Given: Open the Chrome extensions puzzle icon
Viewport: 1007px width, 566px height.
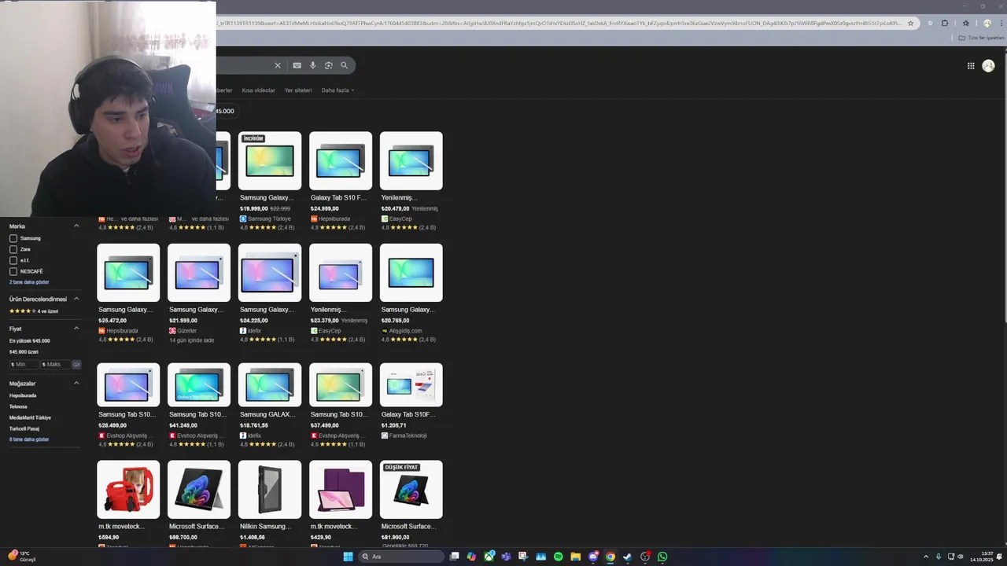Looking at the screenshot, I should 945,24.
